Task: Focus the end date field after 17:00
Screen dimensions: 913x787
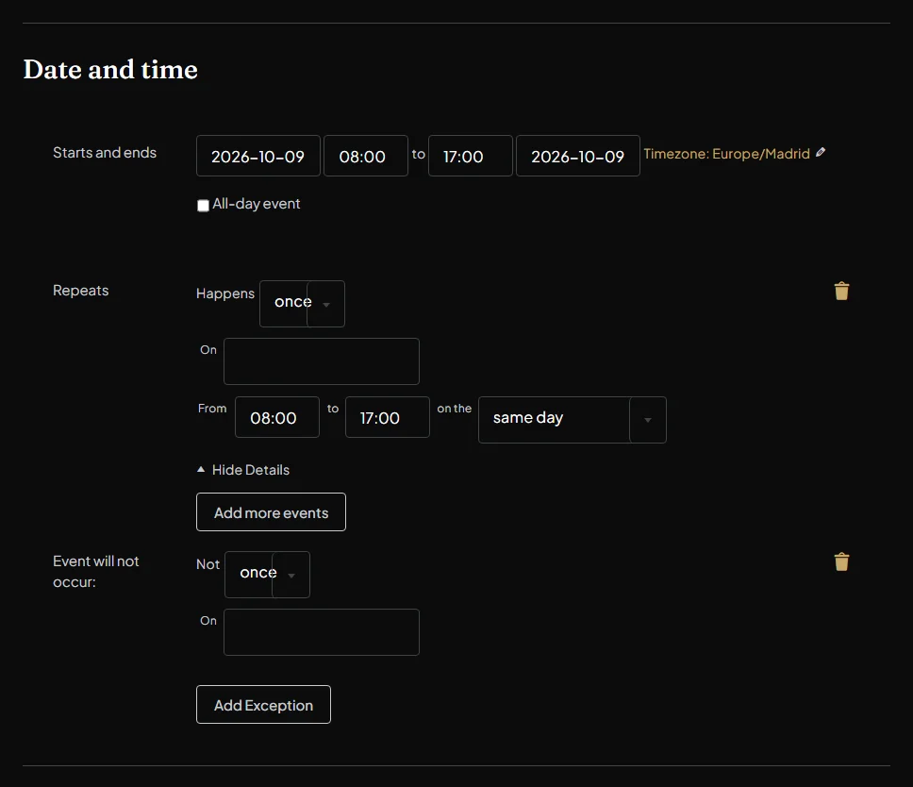Action: click(x=577, y=156)
